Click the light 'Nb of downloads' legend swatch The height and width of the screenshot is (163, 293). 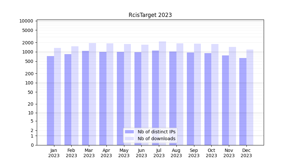pyautogui.click(x=129, y=139)
